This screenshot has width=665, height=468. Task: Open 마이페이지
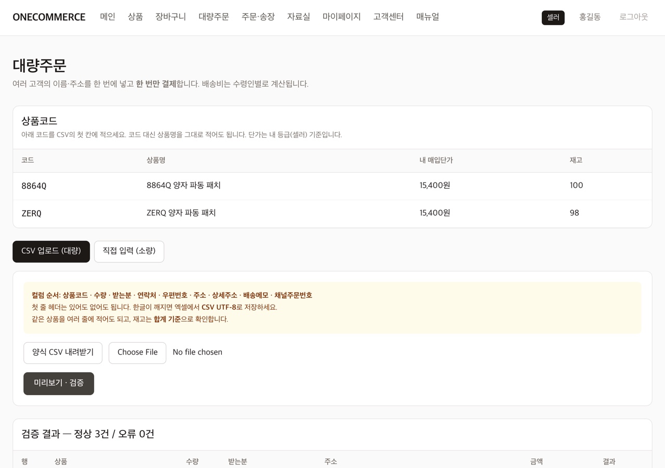click(x=341, y=17)
